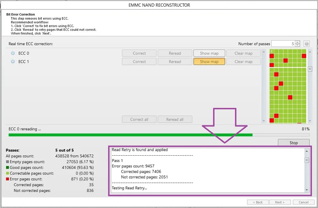
Task: Toggle the ECC 1 power icon
Action: coord(13,61)
